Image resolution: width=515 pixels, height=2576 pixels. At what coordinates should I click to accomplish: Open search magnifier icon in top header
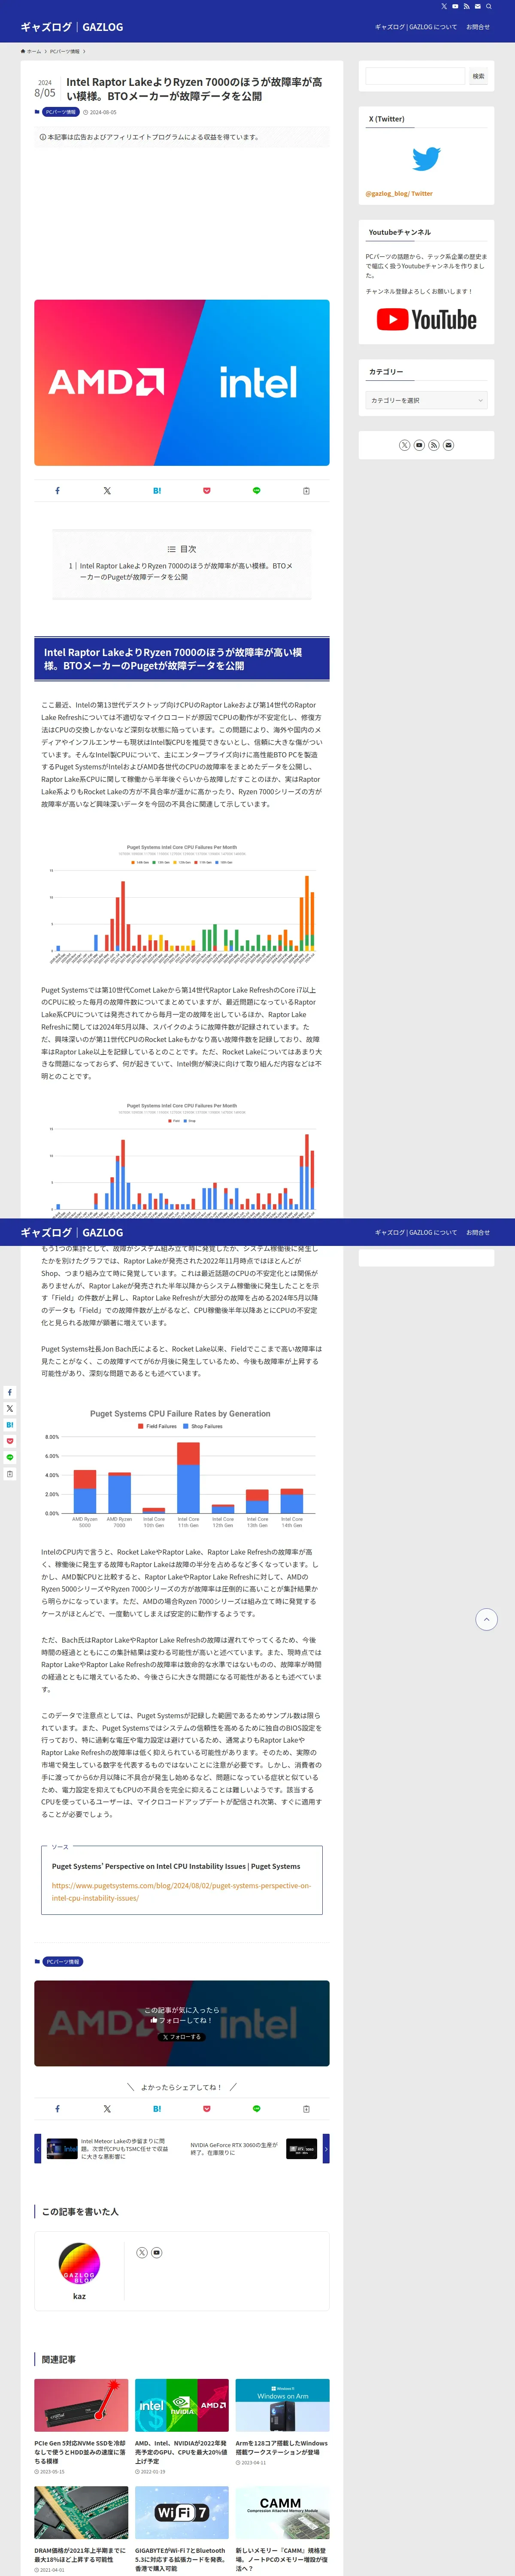click(489, 6)
